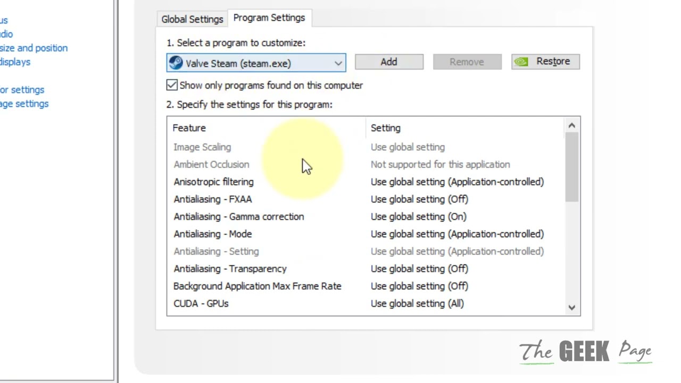This screenshot has width=681, height=383.
Task: Click the NVIDIA logo on Restore button
Action: click(x=522, y=62)
